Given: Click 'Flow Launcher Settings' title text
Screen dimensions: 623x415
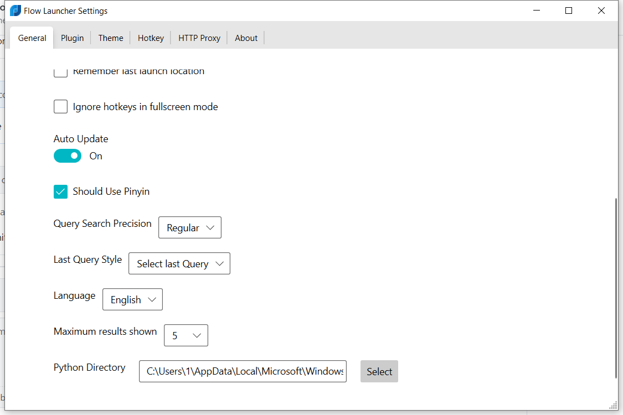Looking at the screenshot, I should [x=65, y=11].
